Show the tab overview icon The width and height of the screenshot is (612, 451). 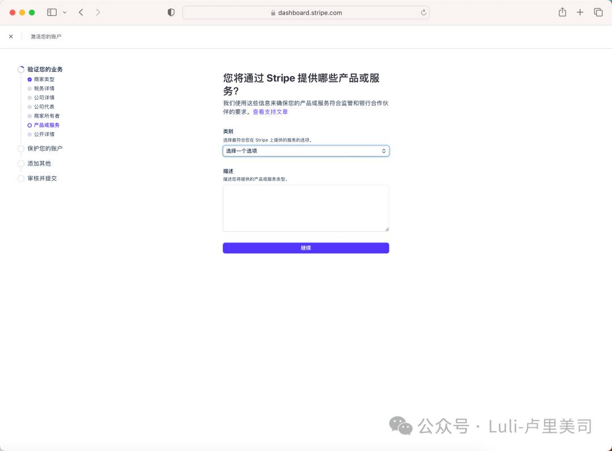click(598, 12)
